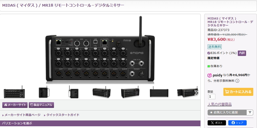Select sixth plain back-view thumbnail
Screen dimensions: 257x128
tap(159, 92)
